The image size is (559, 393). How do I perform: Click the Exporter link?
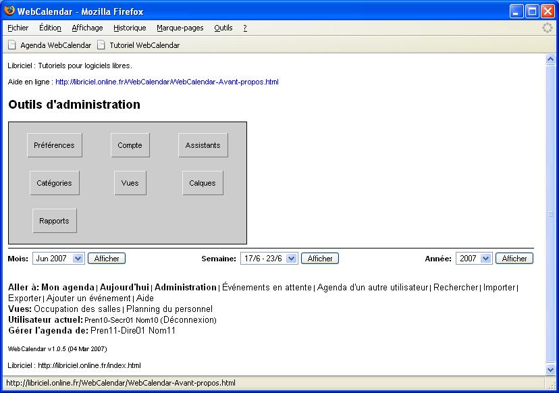click(24, 298)
